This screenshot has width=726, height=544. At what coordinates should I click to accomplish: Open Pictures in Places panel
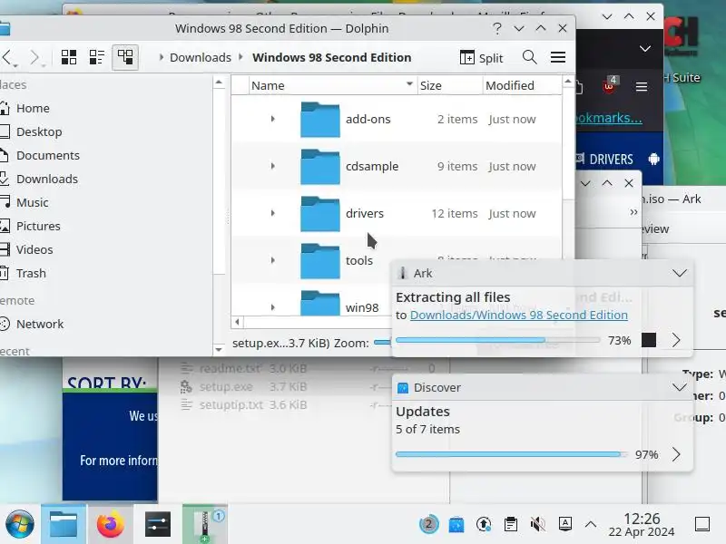[38, 226]
